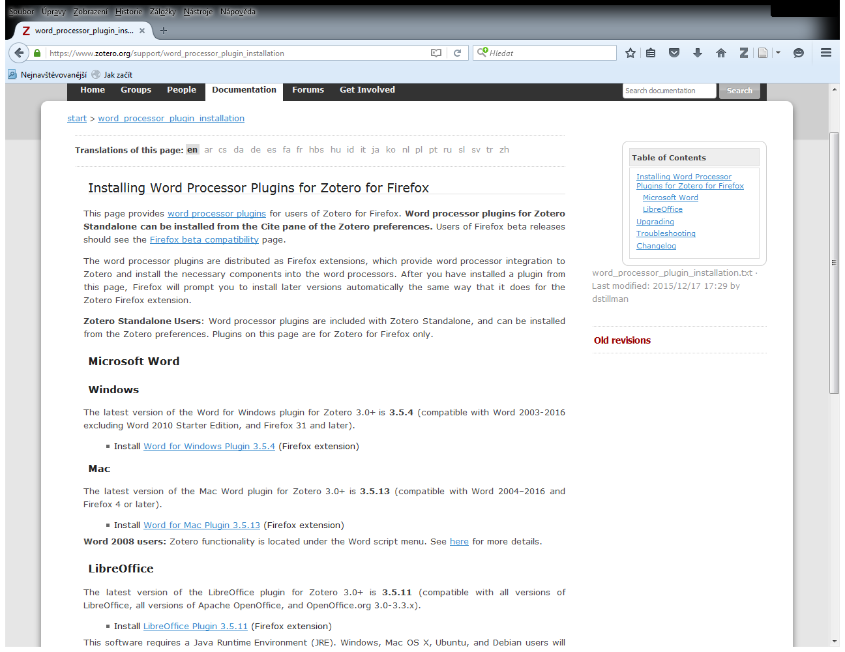
Task: Click the green padlock site security icon
Action: point(37,53)
